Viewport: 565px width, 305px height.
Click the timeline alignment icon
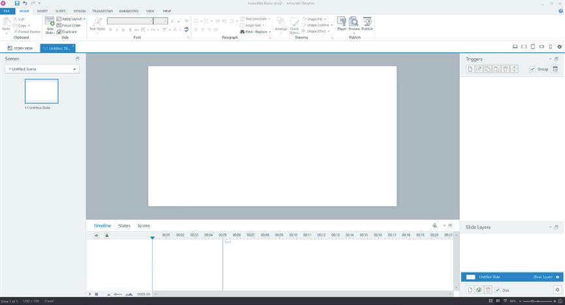pyautogui.click(x=434, y=225)
